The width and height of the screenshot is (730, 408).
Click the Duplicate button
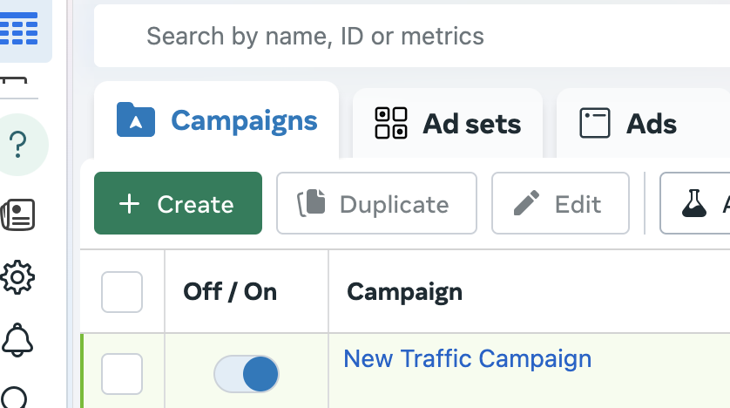pos(376,204)
